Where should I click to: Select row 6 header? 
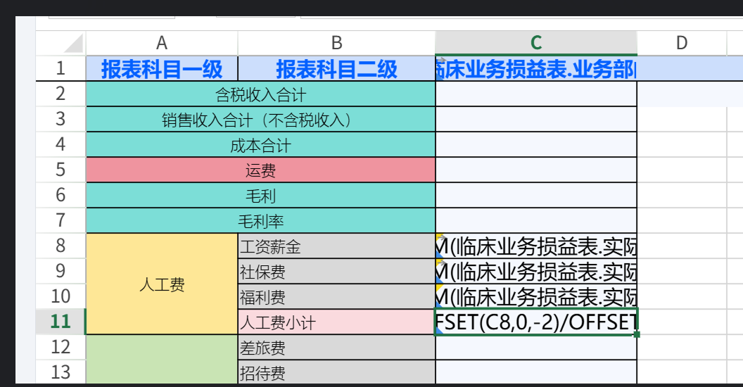(61, 195)
